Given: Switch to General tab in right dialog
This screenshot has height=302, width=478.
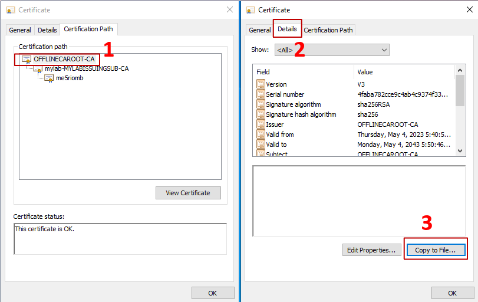Looking at the screenshot, I should click(x=259, y=30).
